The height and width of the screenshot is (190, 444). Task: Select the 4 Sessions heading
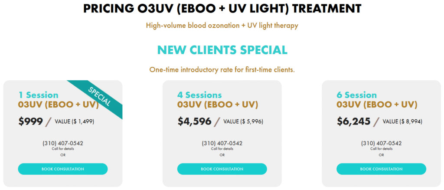pyautogui.click(x=199, y=95)
